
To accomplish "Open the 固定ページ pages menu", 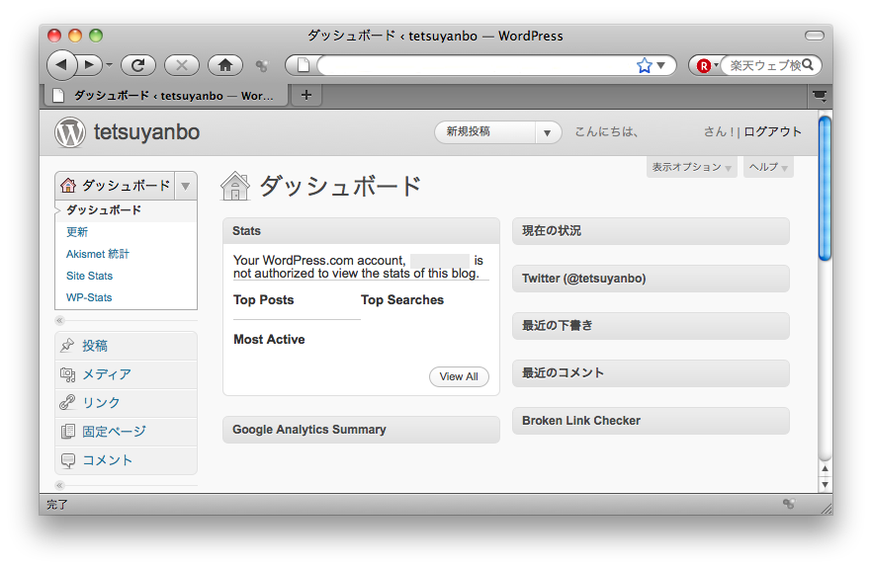I will 114,431.
